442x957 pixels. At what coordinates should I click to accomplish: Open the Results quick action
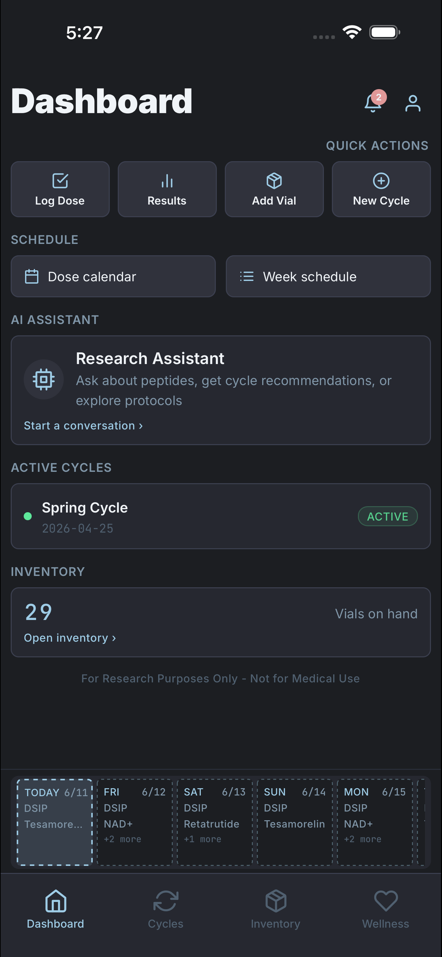pos(167,189)
